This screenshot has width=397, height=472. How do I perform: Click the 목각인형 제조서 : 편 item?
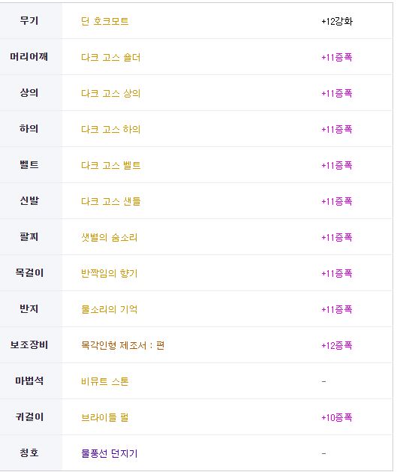pos(122,345)
